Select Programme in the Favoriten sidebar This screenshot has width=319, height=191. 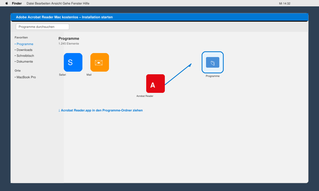point(24,44)
